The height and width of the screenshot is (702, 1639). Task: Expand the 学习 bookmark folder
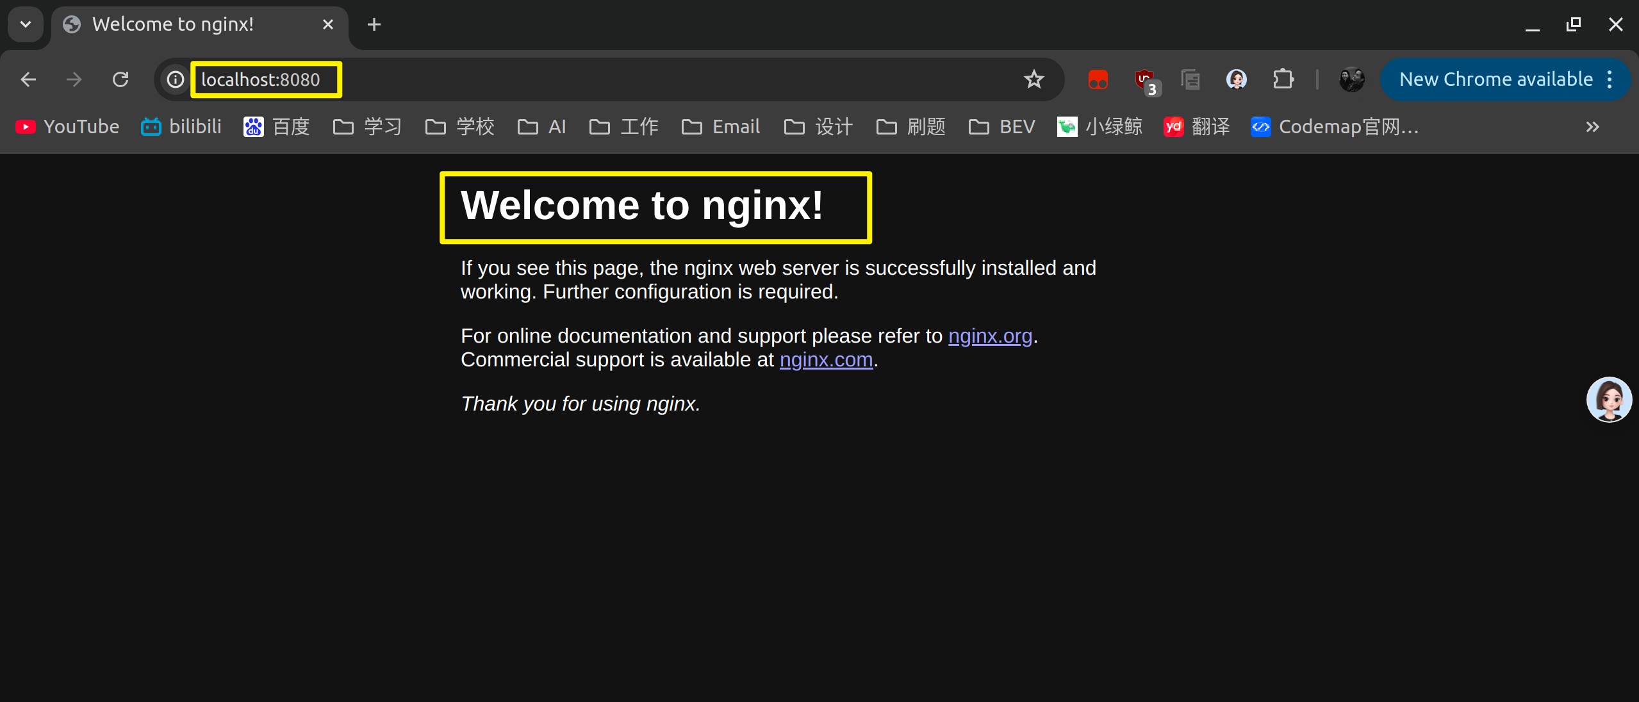tap(368, 127)
